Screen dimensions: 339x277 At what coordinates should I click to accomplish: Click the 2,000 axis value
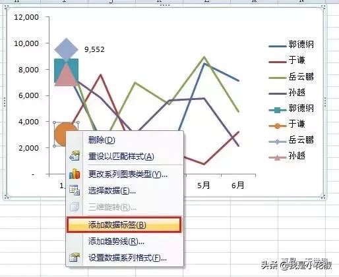[28, 148]
